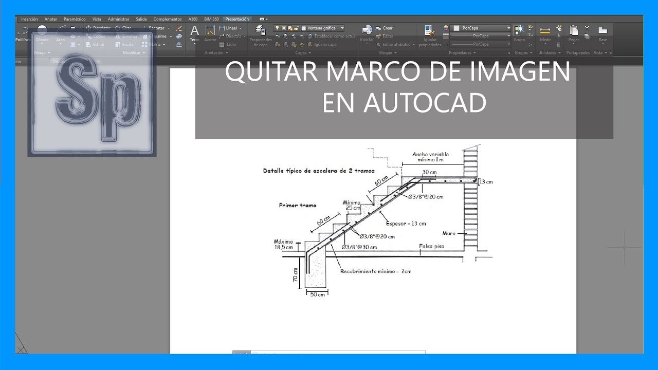The image size is (658, 370).
Task: Click the PorCapa object color swatch
Action: pyautogui.click(x=456, y=28)
